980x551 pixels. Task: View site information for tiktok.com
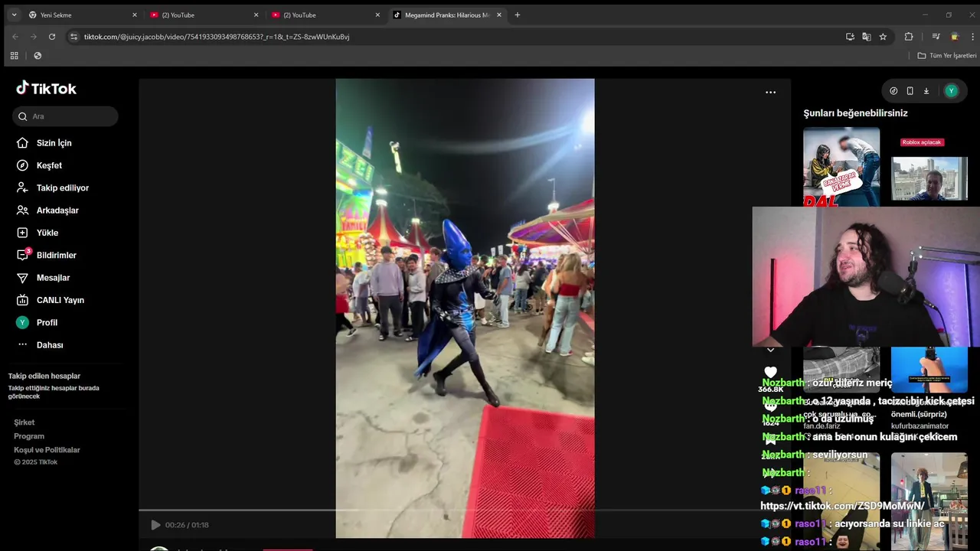[73, 37]
